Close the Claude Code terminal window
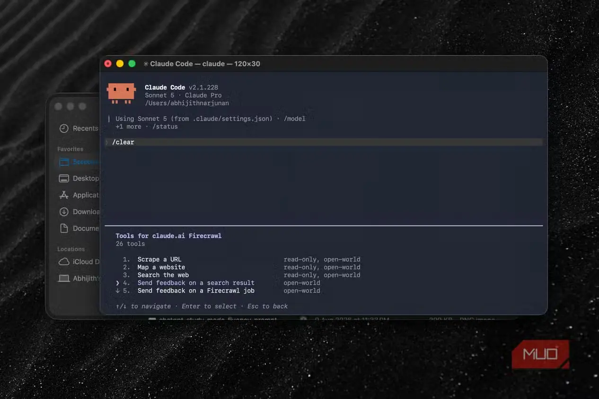Viewport: 599px width, 399px height. coord(108,63)
